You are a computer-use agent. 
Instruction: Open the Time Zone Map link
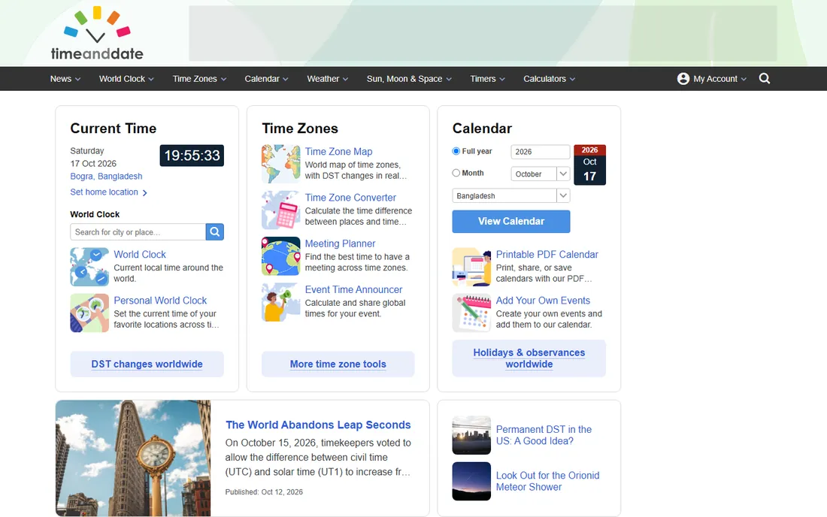point(338,151)
